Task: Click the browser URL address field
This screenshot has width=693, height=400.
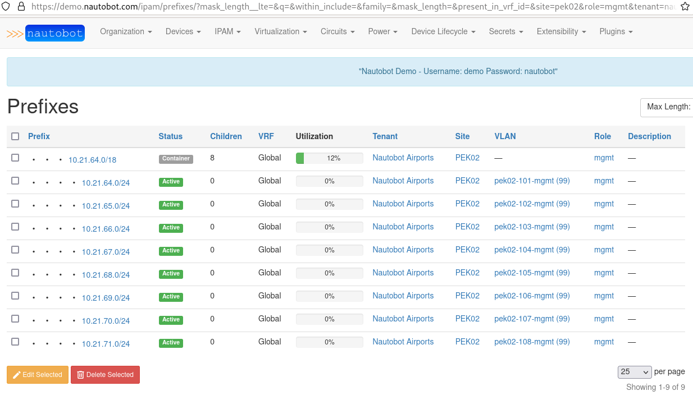Action: coord(353,7)
